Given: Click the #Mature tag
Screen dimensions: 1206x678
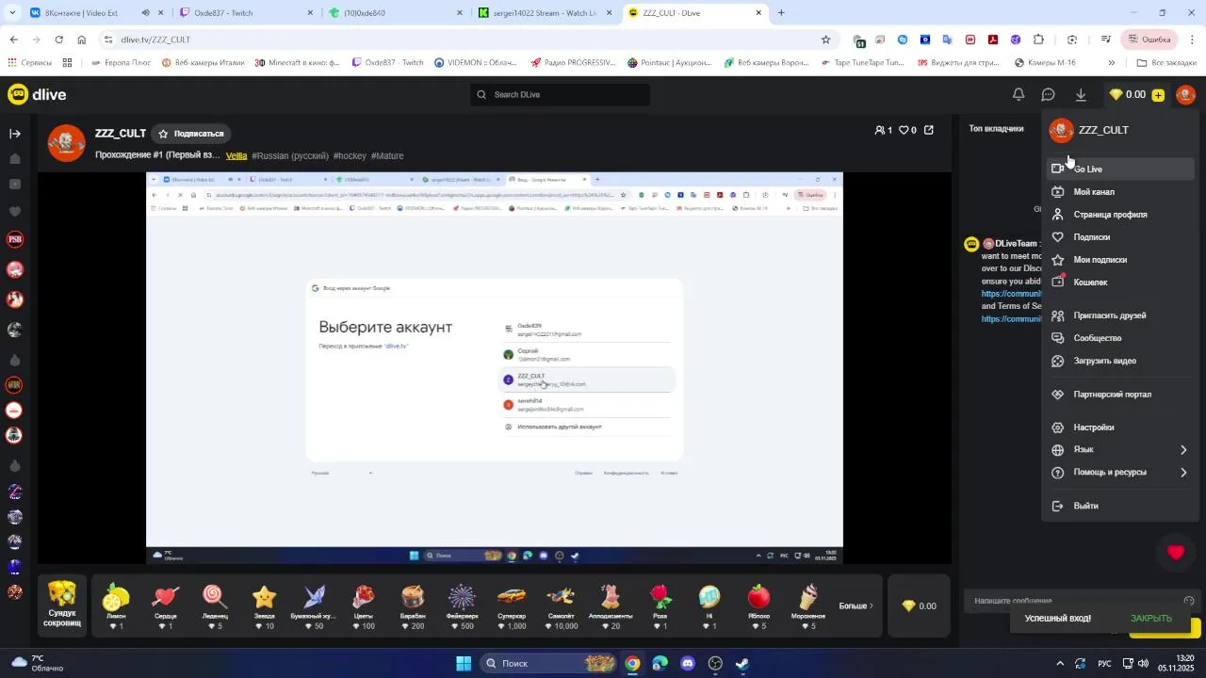Looking at the screenshot, I should click(387, 155).
